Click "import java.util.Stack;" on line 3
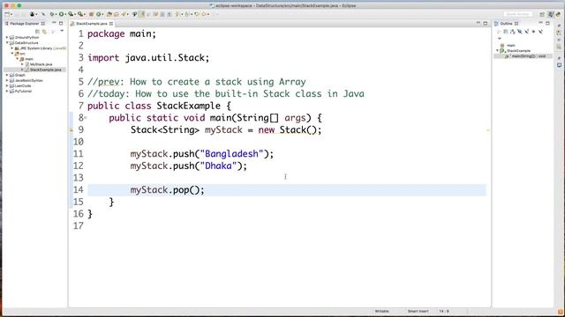This screenshot has height=317, width=565. click(148, 58)
